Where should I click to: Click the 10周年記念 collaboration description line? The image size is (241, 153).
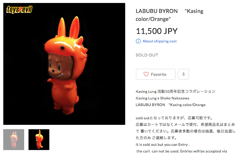pyautogui.click(x=175, y=91)
